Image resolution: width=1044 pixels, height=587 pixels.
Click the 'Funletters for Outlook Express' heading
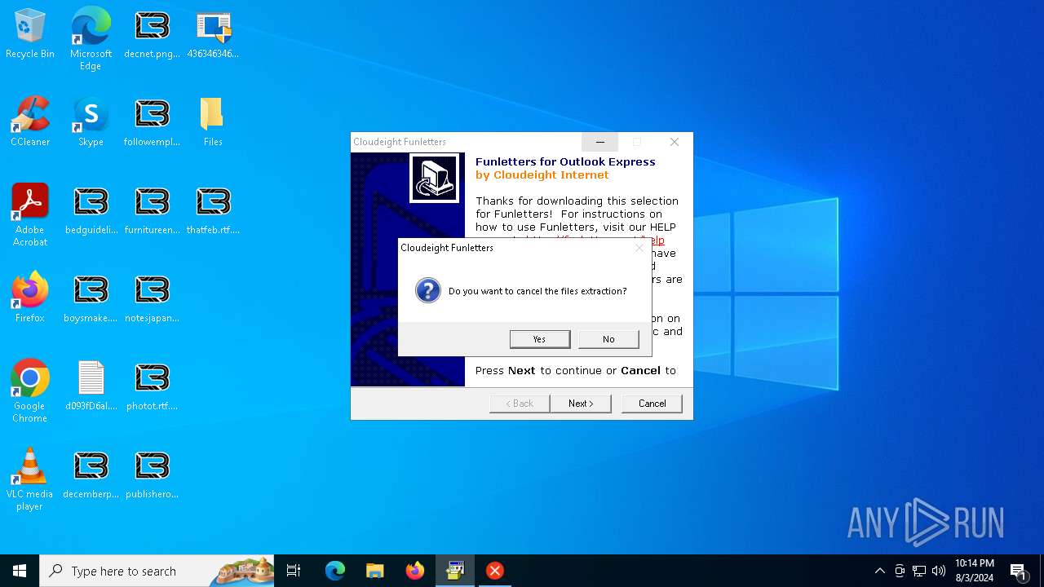(565, 161)
